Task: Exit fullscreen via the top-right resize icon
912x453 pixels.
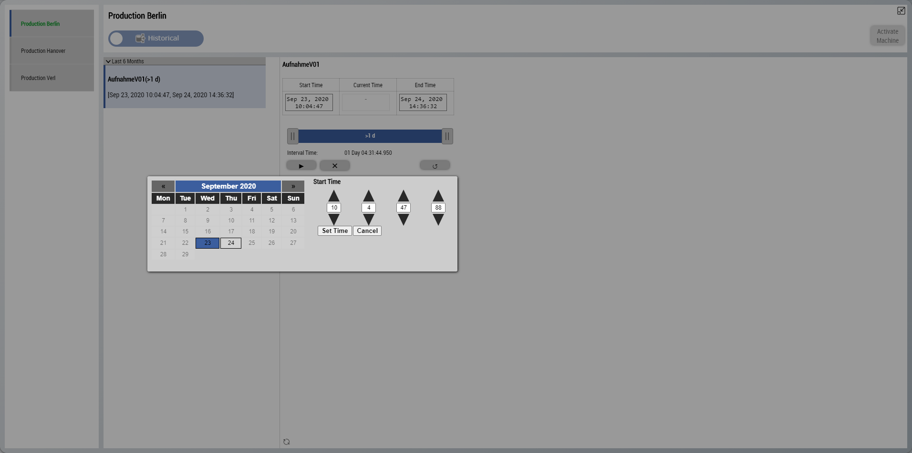Action: pos(902,10)
